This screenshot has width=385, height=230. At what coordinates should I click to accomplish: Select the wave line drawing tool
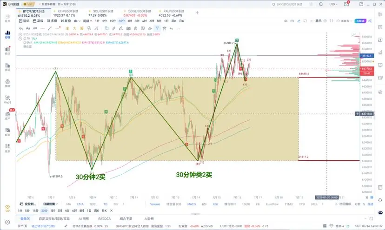(20, 28)
